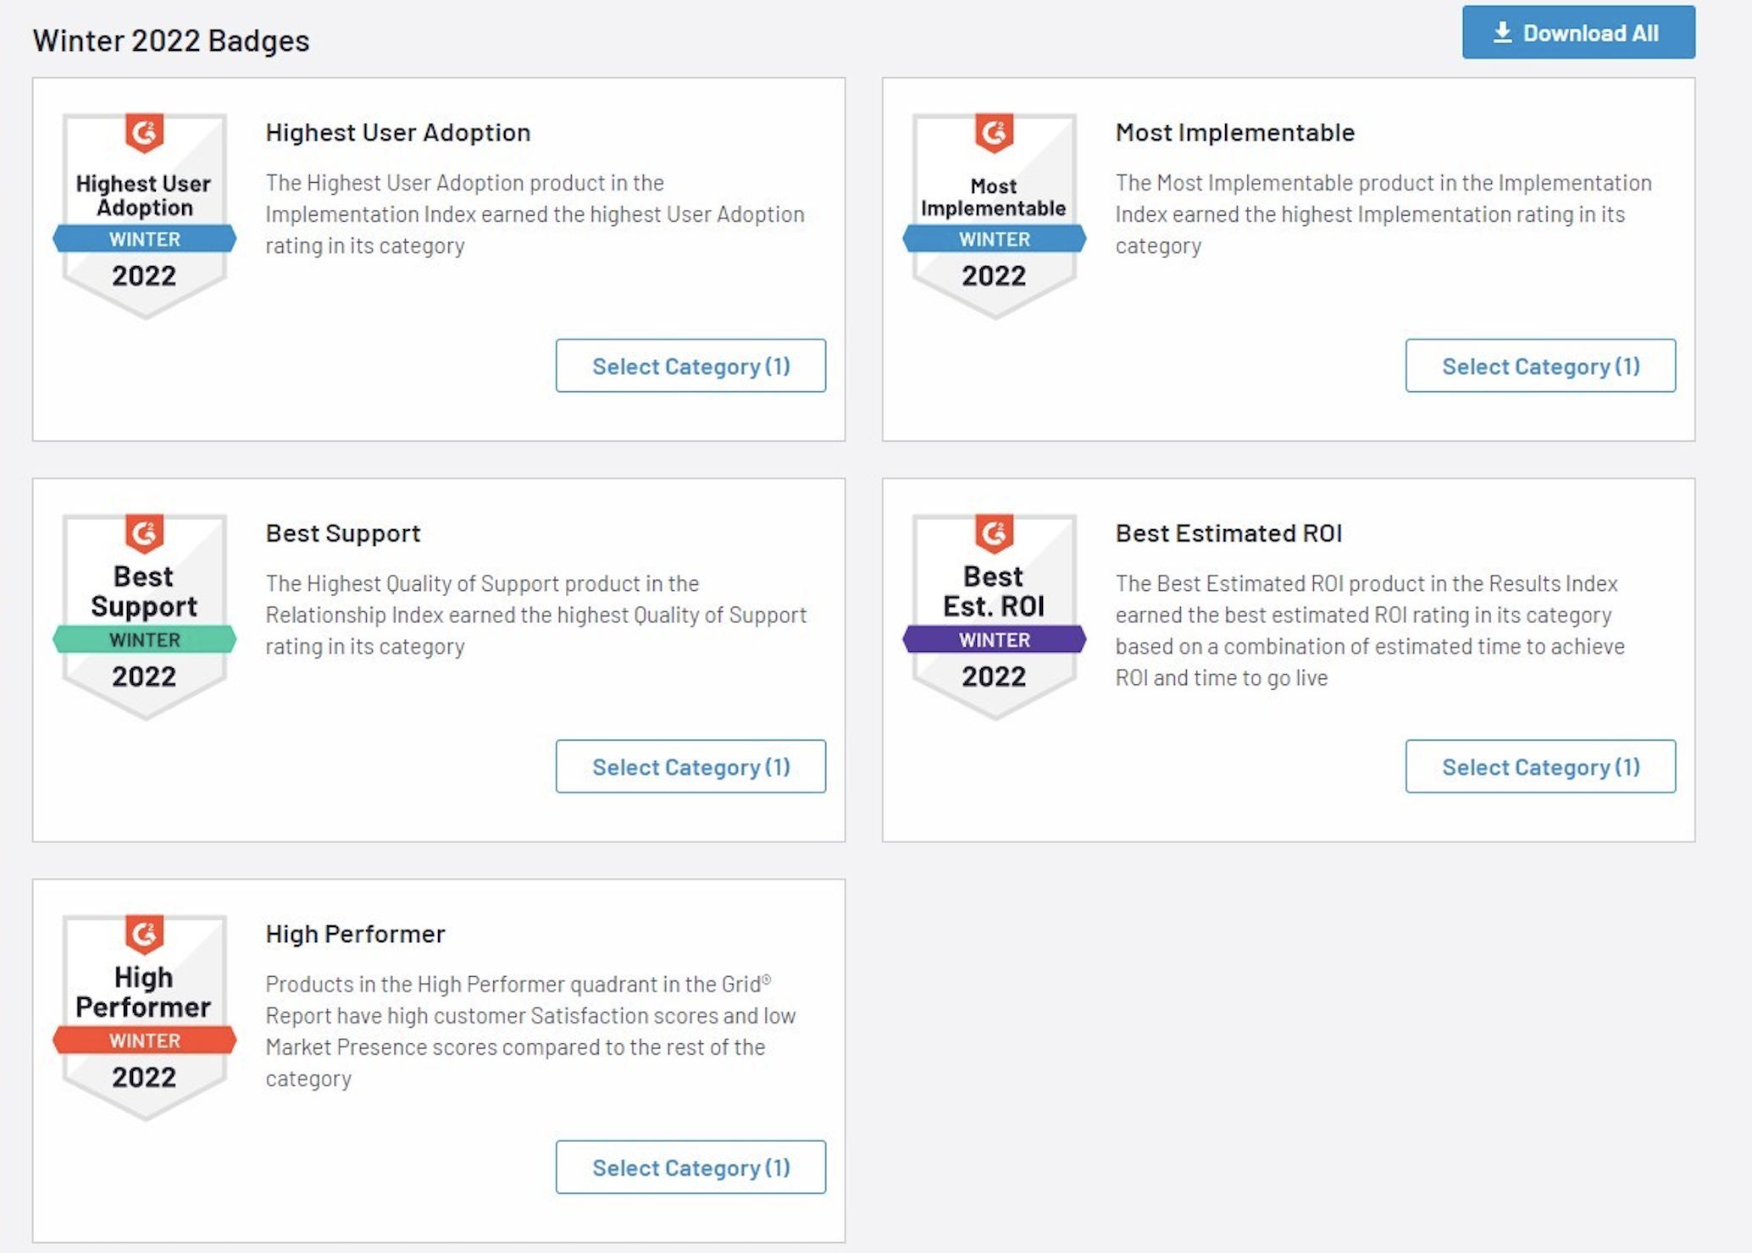Expand Select Category for Best Estimated ROI
Screen dimensions: 1752x1253
pos(1540,766)
